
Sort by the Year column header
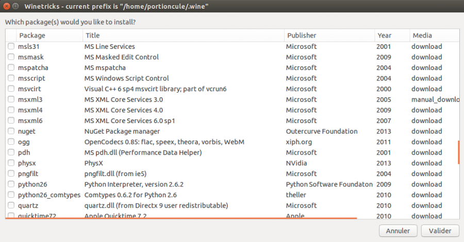392,36
